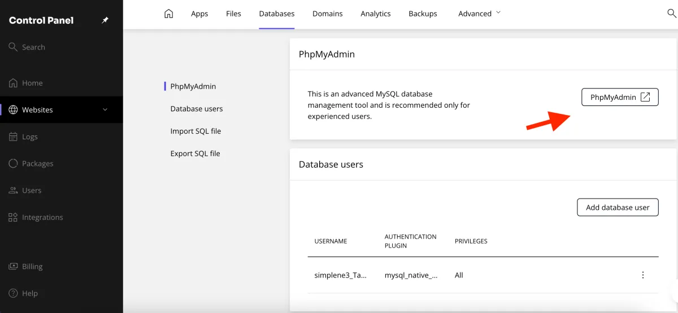Viewport: 678px width, 313px height.
Task: Open the Domains tab
Action: tap(328, 14)
